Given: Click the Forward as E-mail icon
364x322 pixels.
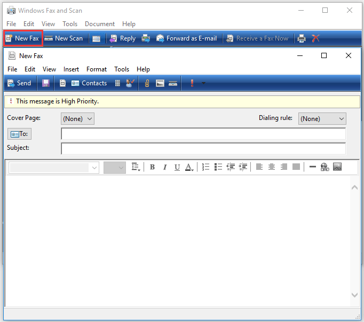Looking at the screenshot, I should tap(186, 38).
